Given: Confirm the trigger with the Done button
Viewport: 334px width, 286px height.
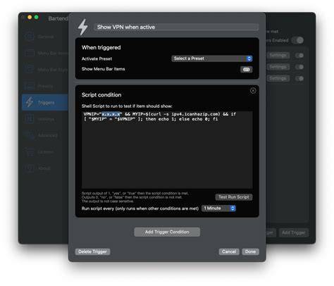Looking at the screenshot, I should pos(250,251).
